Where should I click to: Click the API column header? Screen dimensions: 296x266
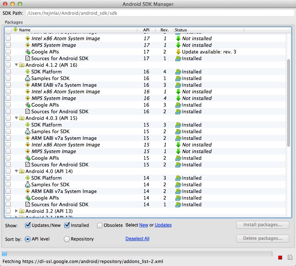click(146, 30)
